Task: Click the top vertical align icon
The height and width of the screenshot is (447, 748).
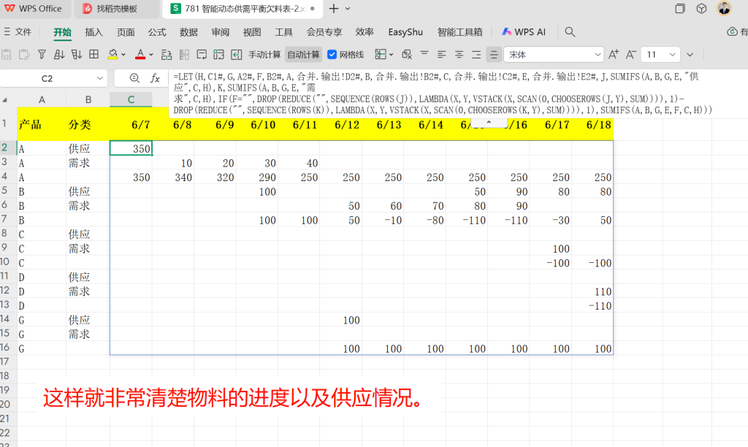Action: (424, 54)
